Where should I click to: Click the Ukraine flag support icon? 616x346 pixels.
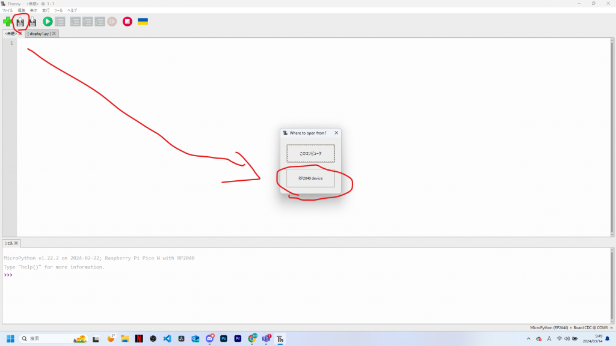click(143, 22)
